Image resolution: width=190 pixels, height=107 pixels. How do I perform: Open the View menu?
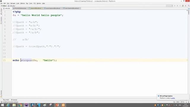coord(8,3)
